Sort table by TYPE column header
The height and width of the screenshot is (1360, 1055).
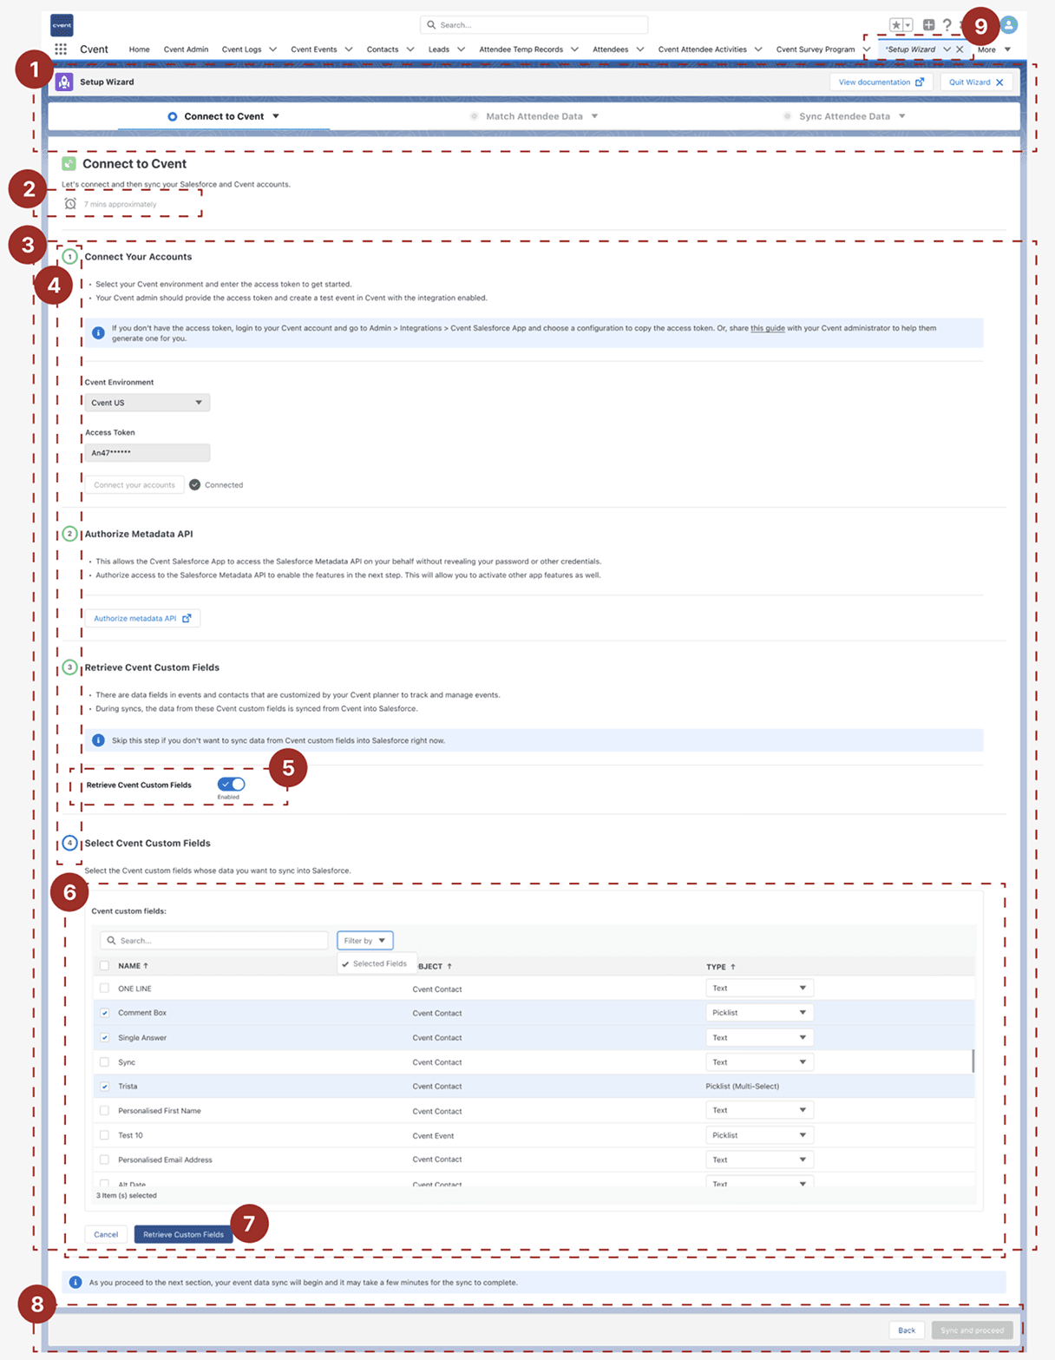pyautogui.click(x=720, y=966)
